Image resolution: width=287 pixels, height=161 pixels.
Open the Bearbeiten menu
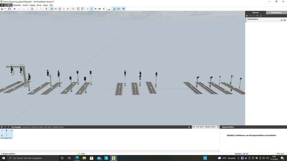17,5
